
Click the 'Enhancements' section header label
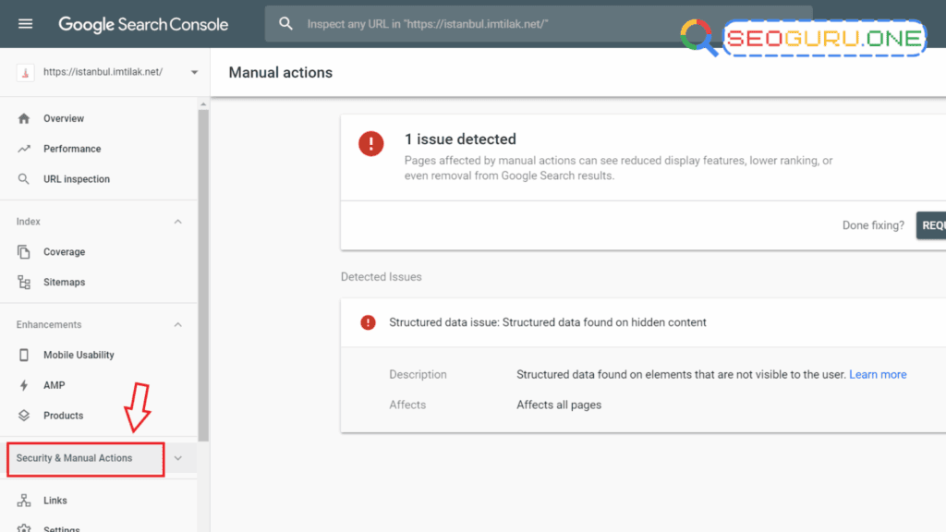(x=49, y=324)
